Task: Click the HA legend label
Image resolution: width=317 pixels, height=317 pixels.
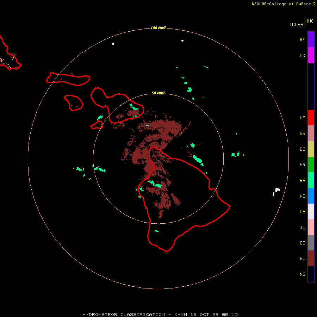Action: 302,118
